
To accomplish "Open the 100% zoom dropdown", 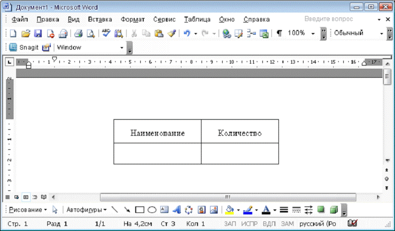I will coord(313,33).
